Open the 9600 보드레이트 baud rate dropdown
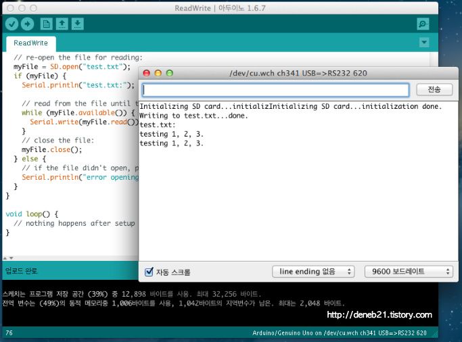 [x=409, y=271]
